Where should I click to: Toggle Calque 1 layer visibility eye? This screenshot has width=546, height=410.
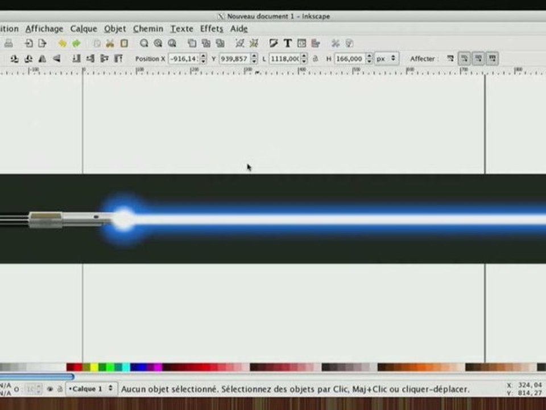(50, 389)
